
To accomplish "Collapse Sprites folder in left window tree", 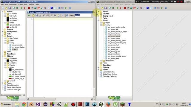I will (2, 12).
